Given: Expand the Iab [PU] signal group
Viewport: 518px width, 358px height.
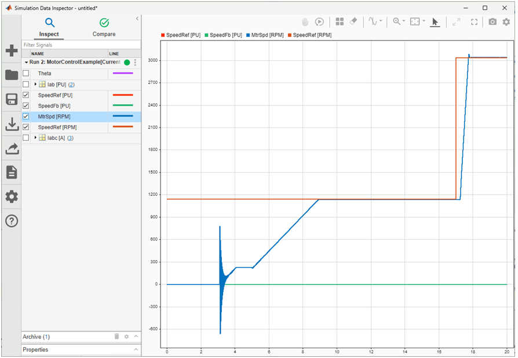Looking at the screenshot, I should pos(36,85).
